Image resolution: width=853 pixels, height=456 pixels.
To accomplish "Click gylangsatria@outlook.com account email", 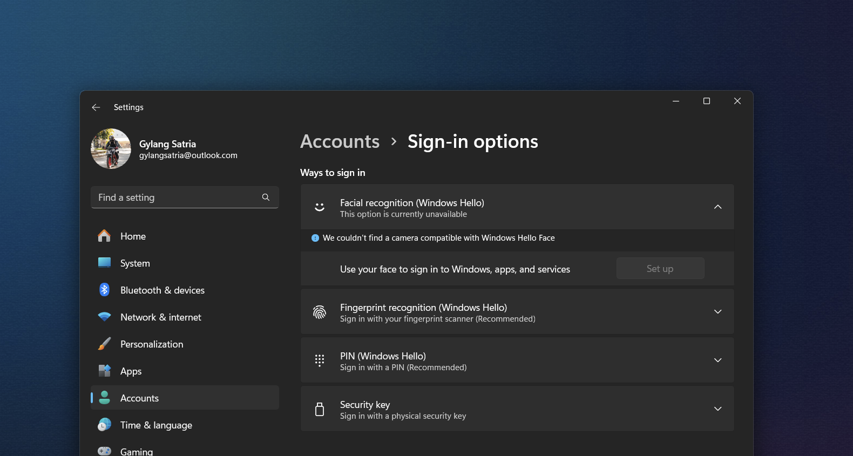I will tap(188, 155).
